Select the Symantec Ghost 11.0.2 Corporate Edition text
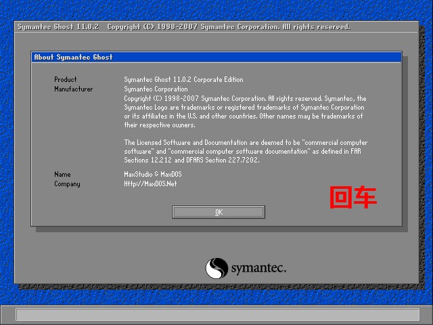433x325 pixels. 183,80
